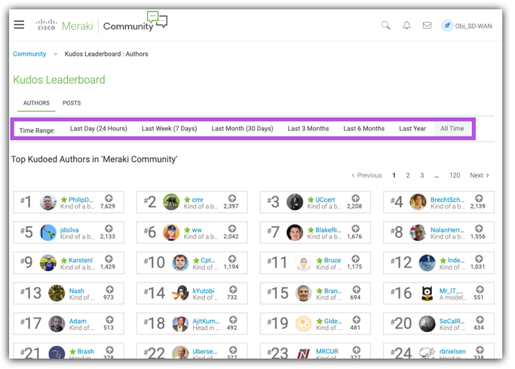The image size is (515, 369).
Task: Click the search magnifier icon
Action: click(x=385, y=25)
